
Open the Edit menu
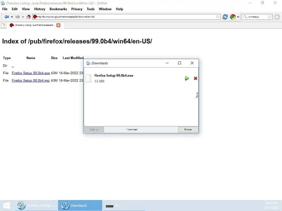[x=15, y=9]
